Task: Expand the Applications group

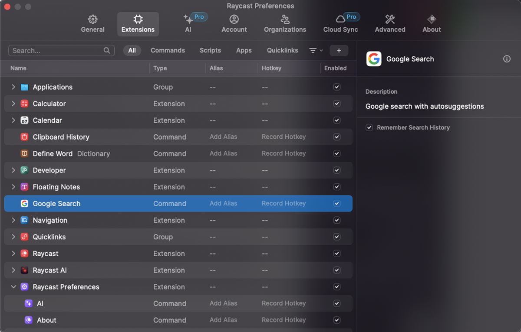Action: coord(13,87)
